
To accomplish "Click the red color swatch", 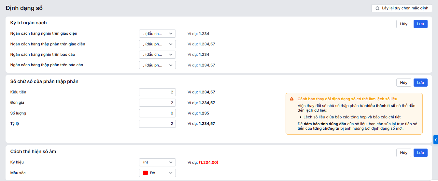I will point(146,173).
